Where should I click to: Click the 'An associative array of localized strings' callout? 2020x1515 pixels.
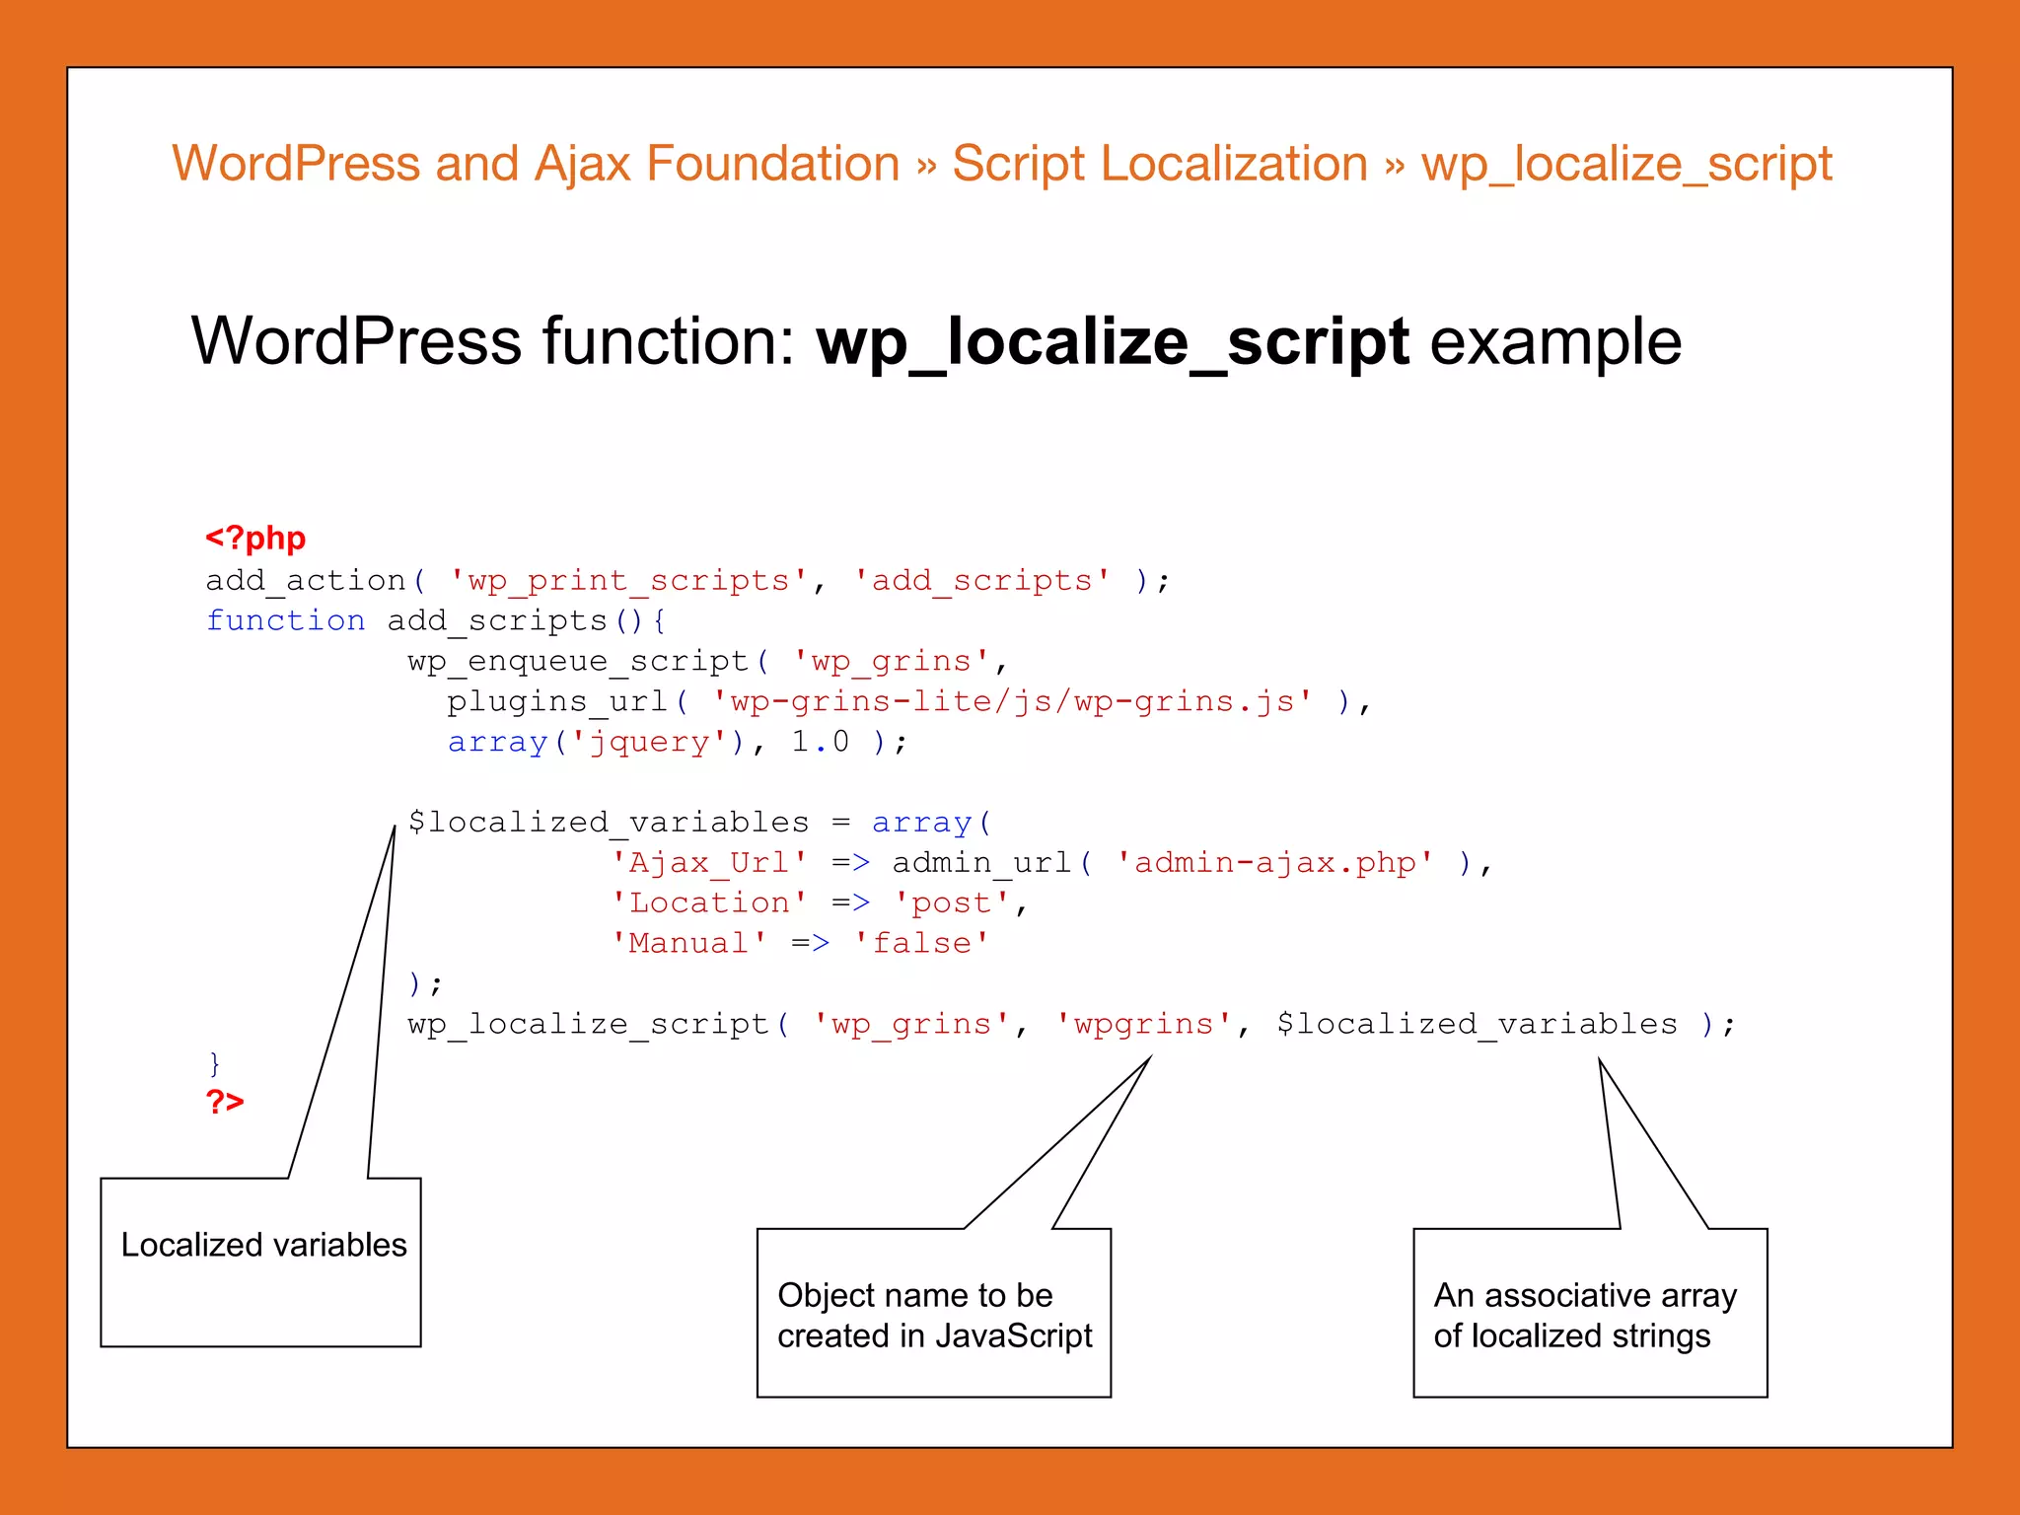(1590, 1313)
